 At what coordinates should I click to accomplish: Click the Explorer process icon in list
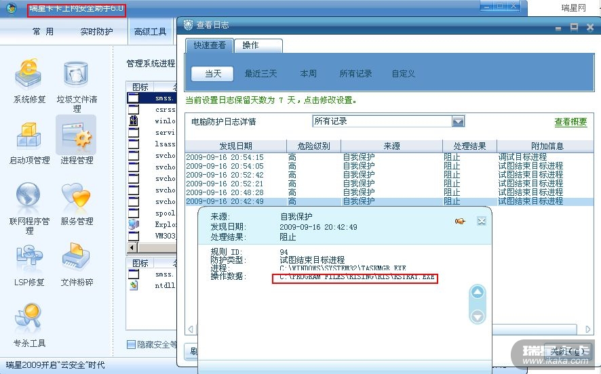134,224
